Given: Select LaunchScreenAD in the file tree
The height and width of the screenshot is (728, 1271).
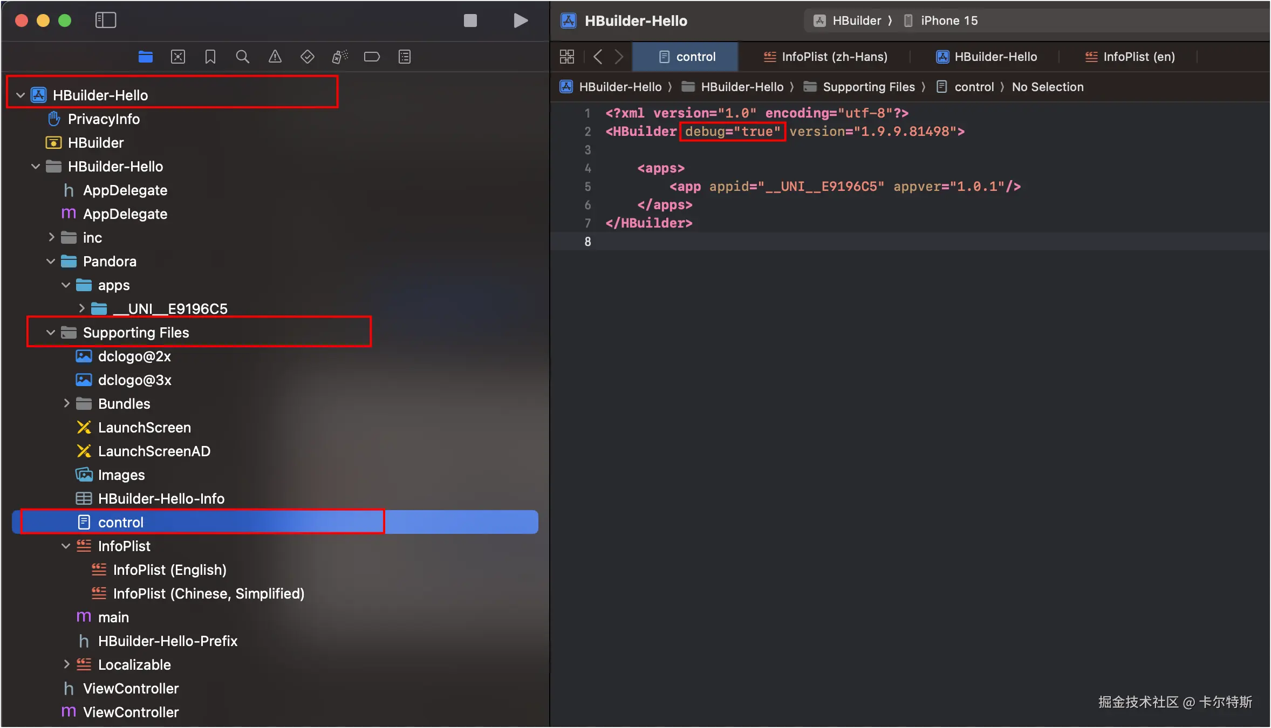Looking at the screenshot, I should pyautogui.click(x=154, y=451).
